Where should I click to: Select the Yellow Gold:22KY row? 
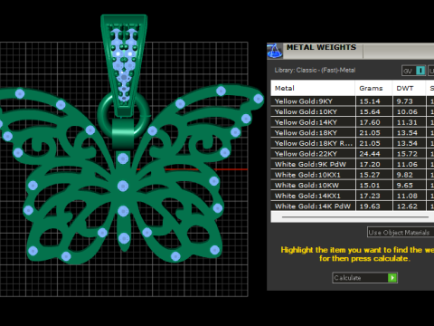coord(353,154)
